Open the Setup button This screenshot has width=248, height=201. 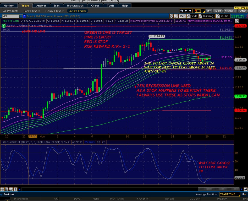pos(243,11)
